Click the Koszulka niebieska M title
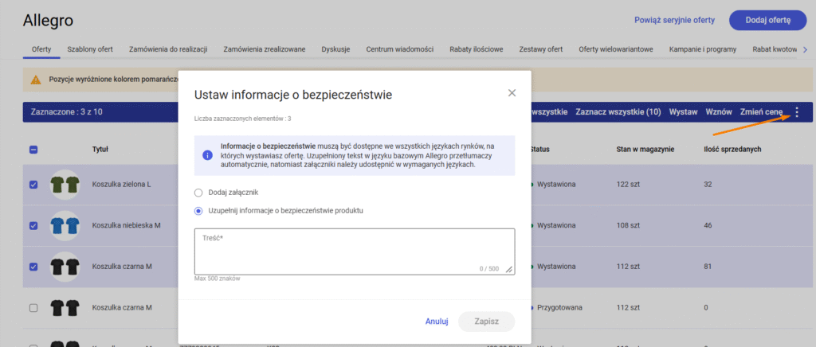The image size is (816, 347). coord(126,225)
